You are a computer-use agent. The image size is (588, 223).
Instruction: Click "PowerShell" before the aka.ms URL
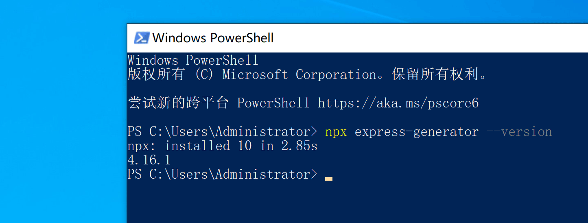273,103
